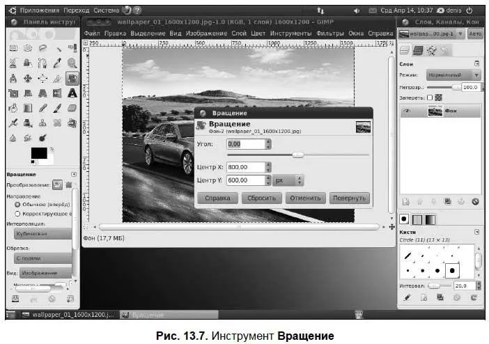The width and height of the screenshot is (489, 344).
Task: Choose corrective direction radio option
Action: tap(17, 214)
